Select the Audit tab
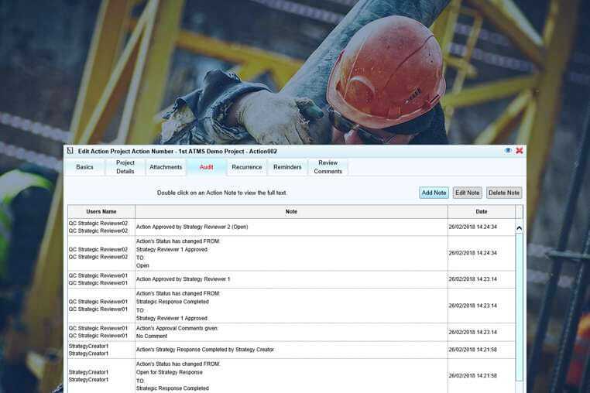590x393 pixels. (207, 167)
